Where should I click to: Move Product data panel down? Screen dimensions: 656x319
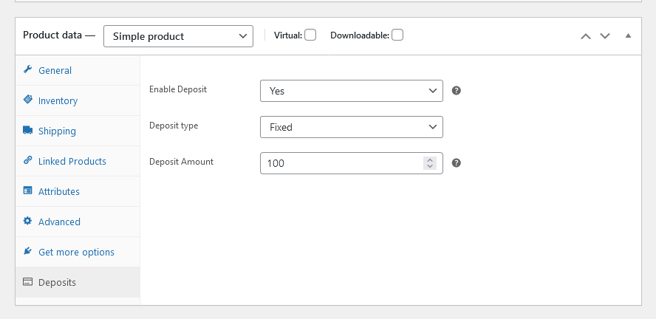tap(605, 36)
